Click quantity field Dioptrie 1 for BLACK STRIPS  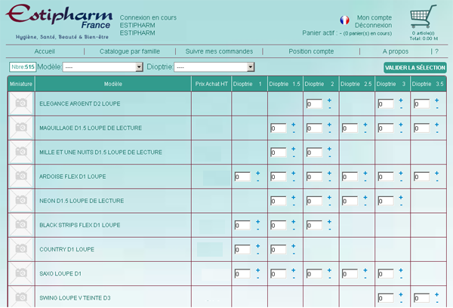(242, 226)
